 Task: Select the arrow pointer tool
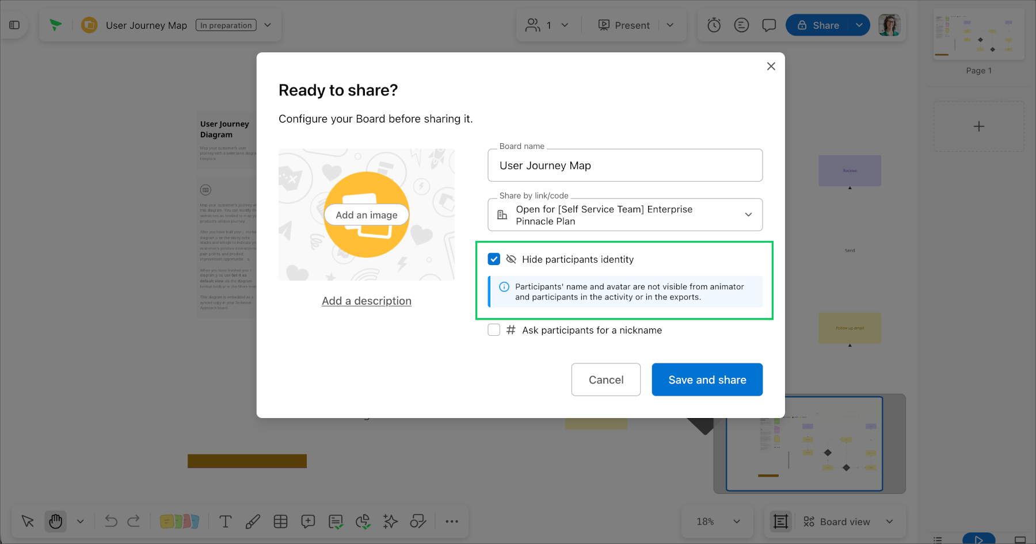click(28, 522)
